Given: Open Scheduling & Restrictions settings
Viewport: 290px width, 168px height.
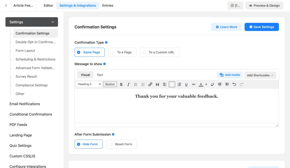Looking at the screenshot, I should point(35,59).
